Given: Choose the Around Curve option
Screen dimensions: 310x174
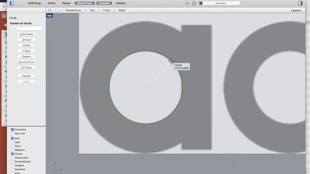Looking at the screenshot, I should tap(26, 62).
